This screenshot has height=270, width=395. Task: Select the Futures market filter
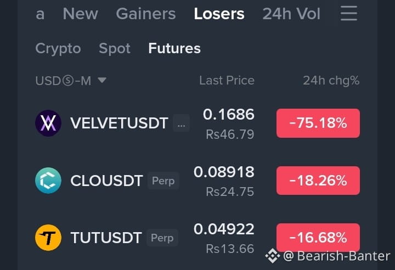click(174, 48)
